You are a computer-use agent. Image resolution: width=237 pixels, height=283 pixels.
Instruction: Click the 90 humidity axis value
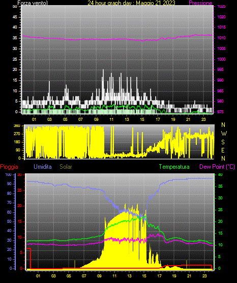(x=9, y=184)
